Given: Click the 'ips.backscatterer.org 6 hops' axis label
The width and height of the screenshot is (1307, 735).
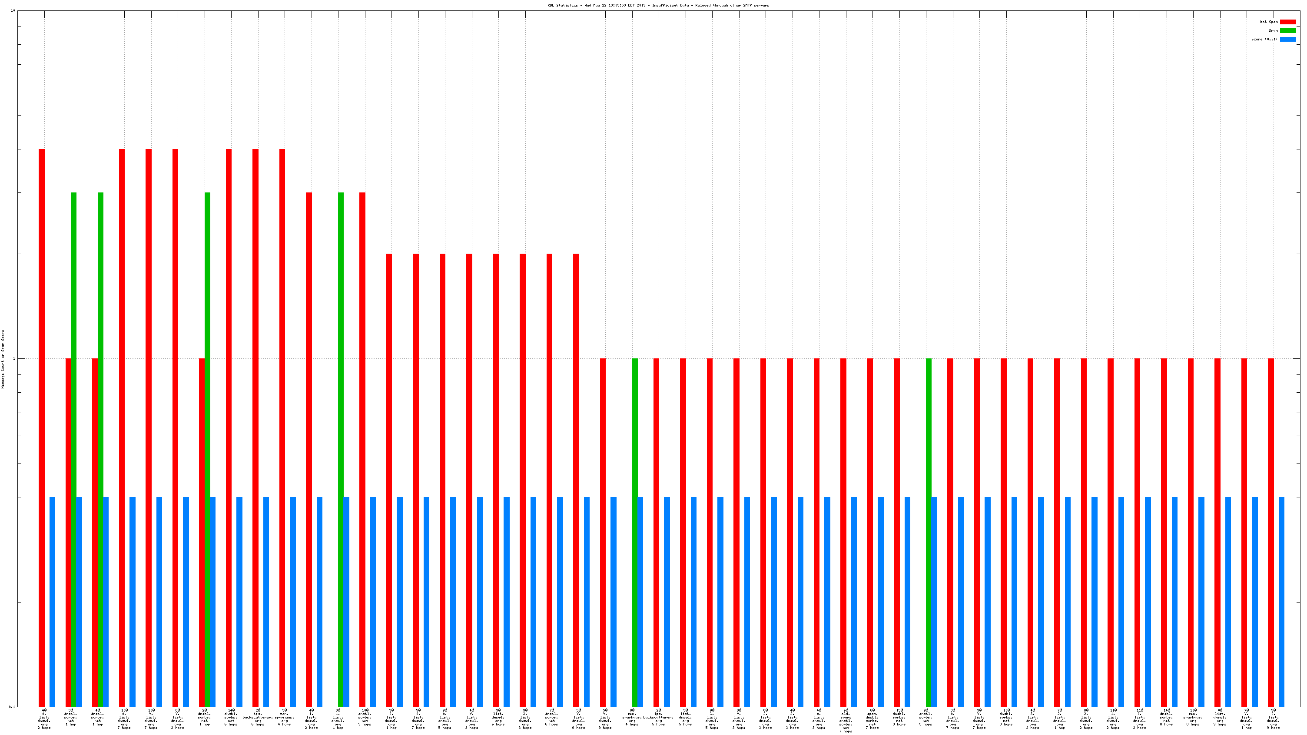Looking at the screenshot, I should point(258,717).
